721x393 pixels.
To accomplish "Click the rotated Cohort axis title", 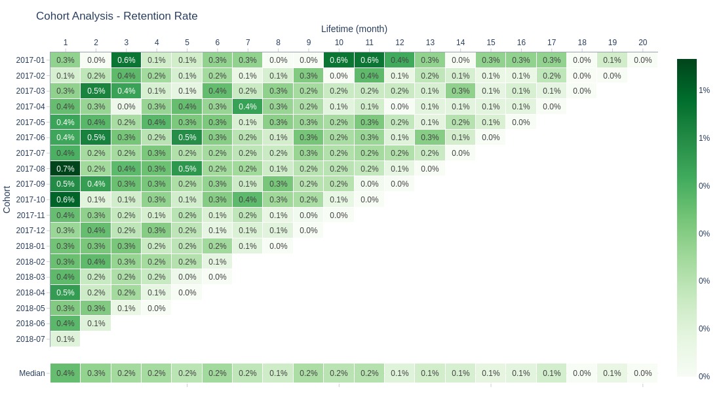I will point(7,200).
